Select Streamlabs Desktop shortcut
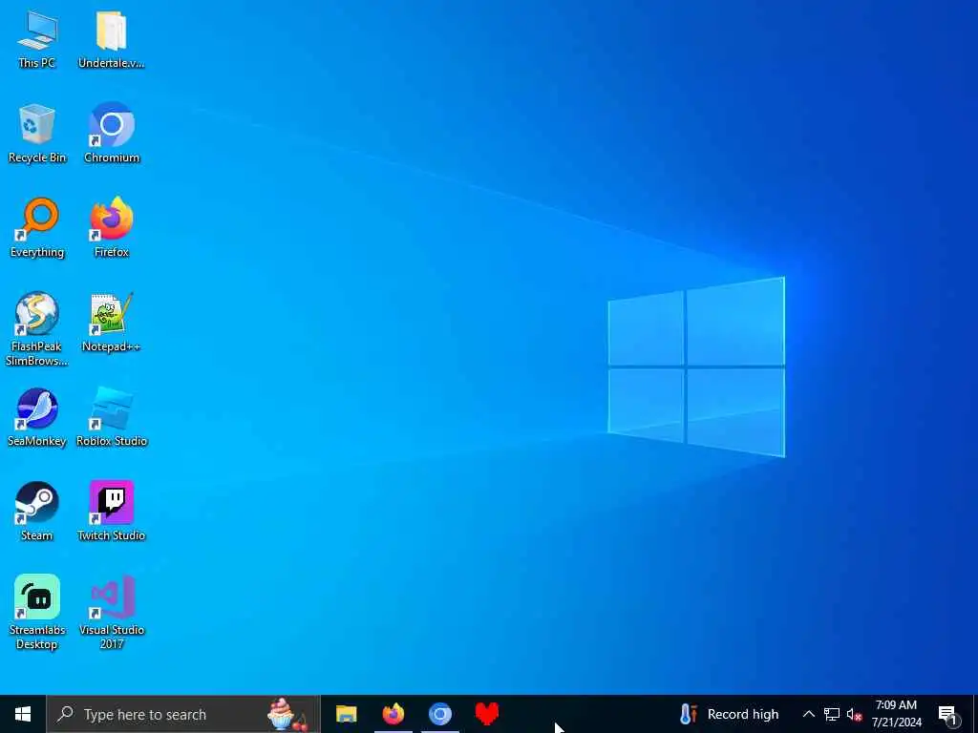 37,613
